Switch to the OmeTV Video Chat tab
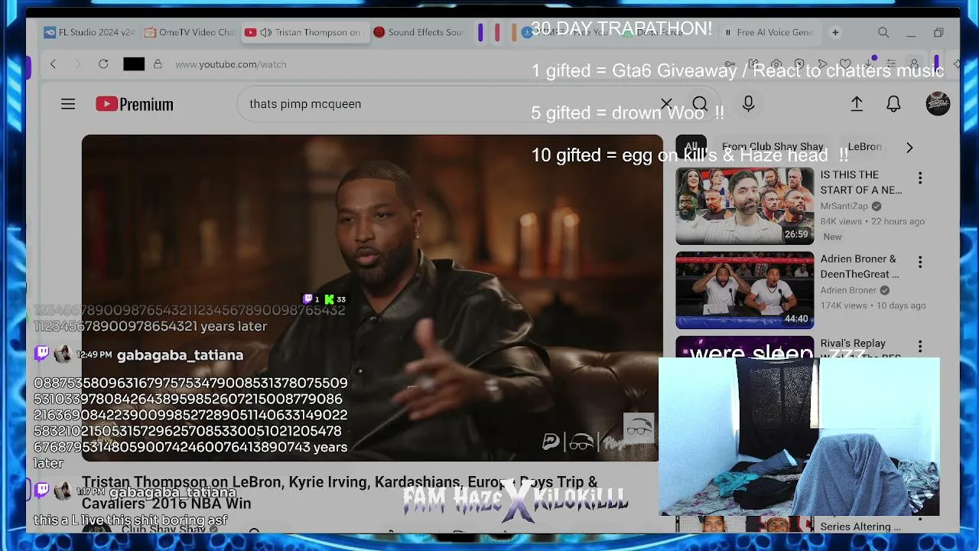Screen dimensions: 979x551 [190, 33]
